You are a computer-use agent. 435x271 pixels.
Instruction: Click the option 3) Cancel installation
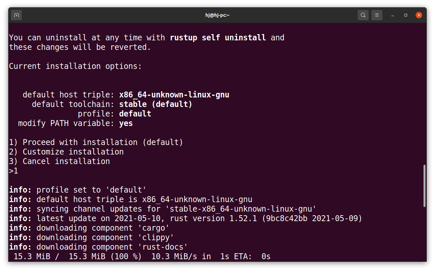pos(59,161)
